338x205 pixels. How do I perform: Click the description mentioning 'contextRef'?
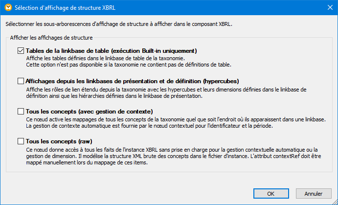point(171,157)
